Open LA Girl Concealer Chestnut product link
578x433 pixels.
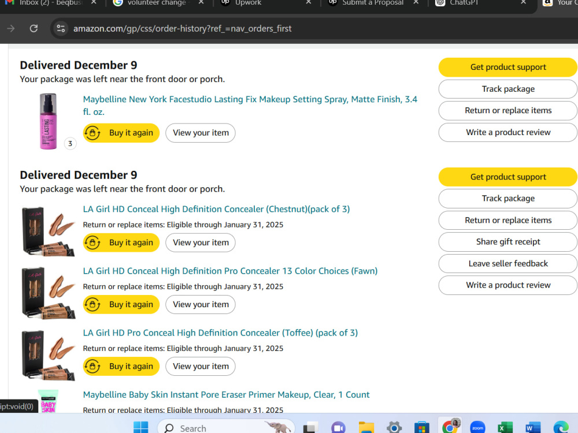tap(216, 209)
